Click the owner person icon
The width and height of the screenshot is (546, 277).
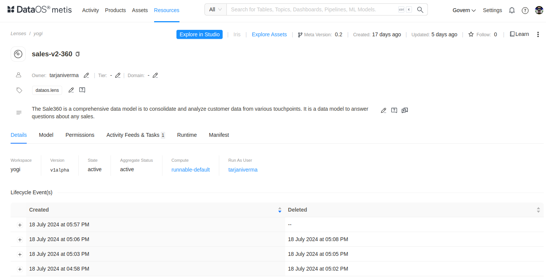click(19, 75)
